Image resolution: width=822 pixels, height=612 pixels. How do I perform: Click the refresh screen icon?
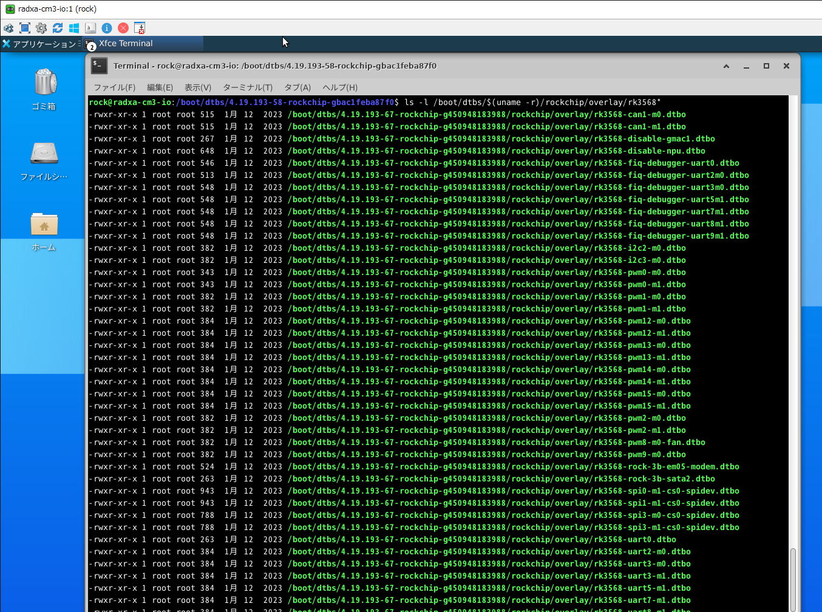[x=58, y=28]
